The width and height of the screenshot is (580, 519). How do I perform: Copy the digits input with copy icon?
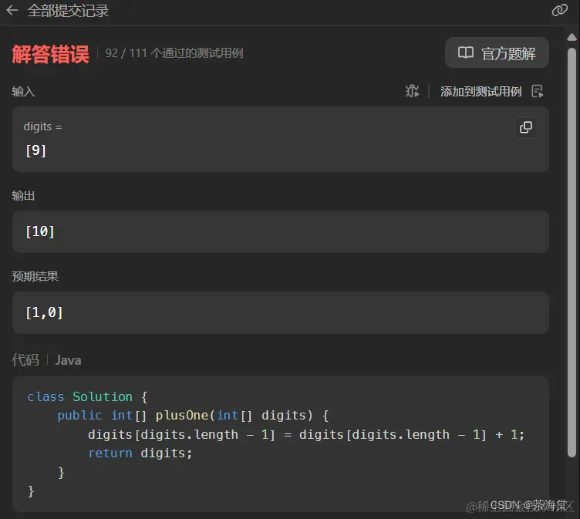(526, 127)
